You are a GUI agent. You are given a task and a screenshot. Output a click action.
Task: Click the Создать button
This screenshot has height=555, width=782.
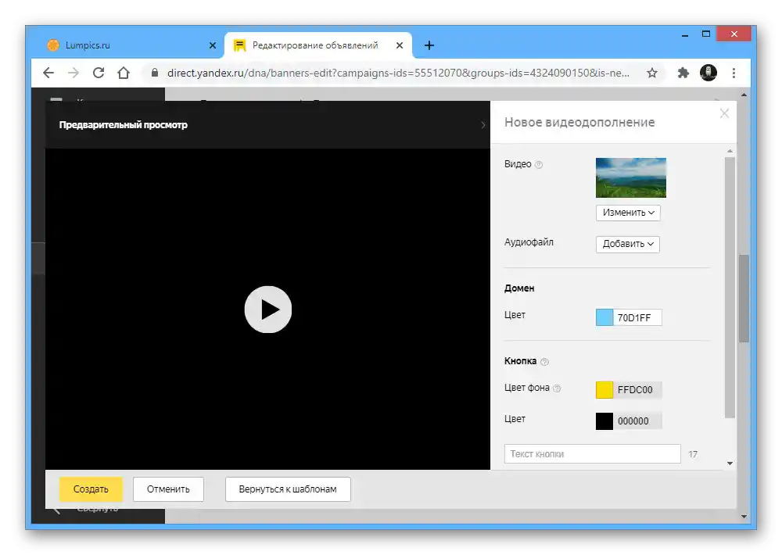pos(91,489)
